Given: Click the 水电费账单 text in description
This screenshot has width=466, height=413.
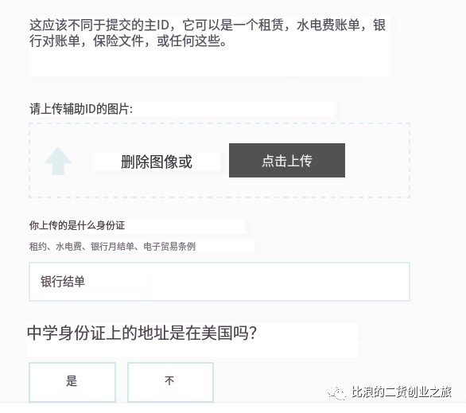Looking at the screenshot, I should pyautogui.click(x=328, y=25).
